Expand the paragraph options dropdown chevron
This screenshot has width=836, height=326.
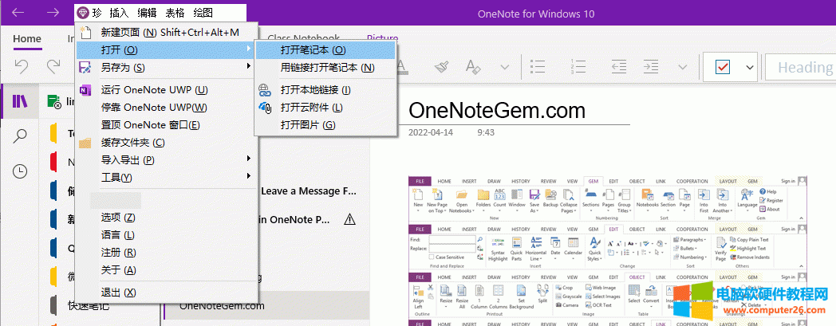pos(683,67)
